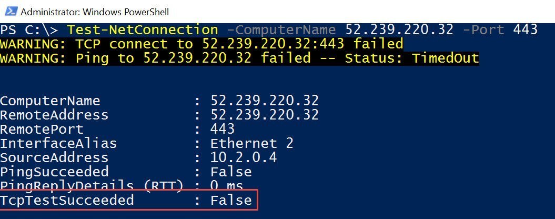
Task: Click the SourceAddress output label
Action: [x=54, y=157]
